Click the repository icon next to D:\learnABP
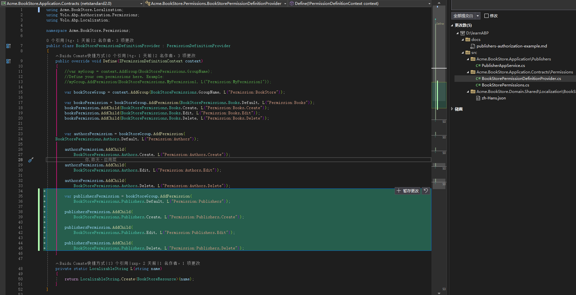The width and height of the screenshot is (576, 295). [463, 33]
